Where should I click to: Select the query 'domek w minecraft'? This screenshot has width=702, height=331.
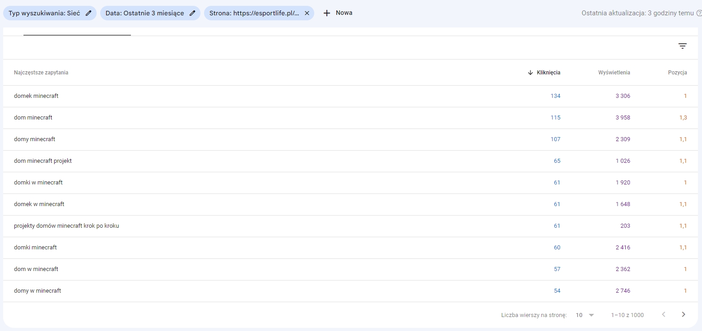[x=39, y=204]
